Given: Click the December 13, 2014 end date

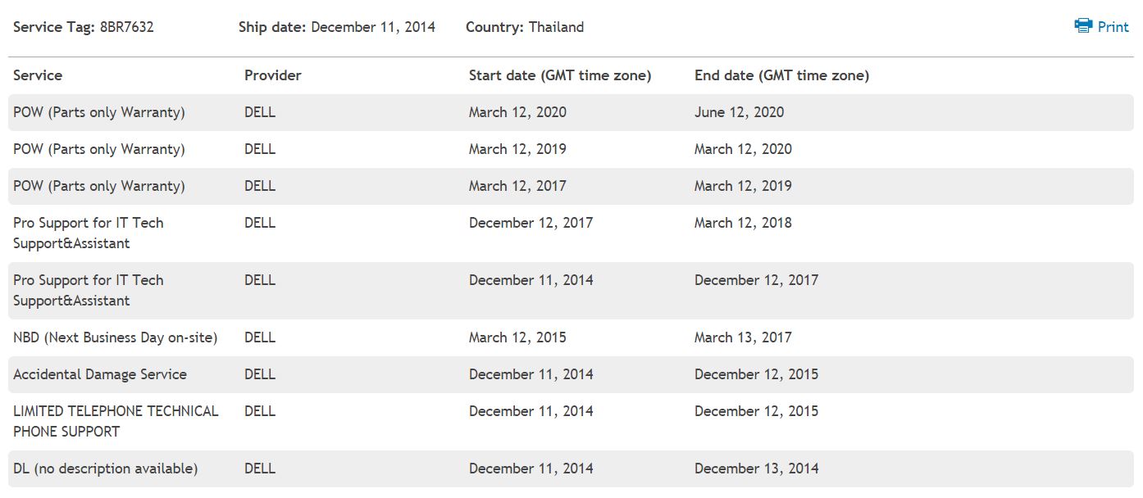Looking at the screenshot, I should [756, 469].
